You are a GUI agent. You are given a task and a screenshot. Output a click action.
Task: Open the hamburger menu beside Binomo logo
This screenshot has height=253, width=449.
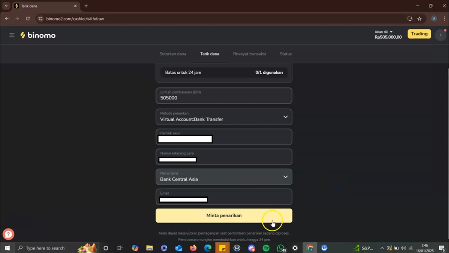(12, 35)
